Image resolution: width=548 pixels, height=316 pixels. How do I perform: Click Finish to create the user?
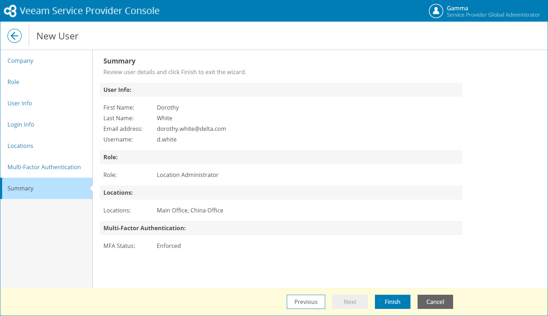tap(393, 302)
